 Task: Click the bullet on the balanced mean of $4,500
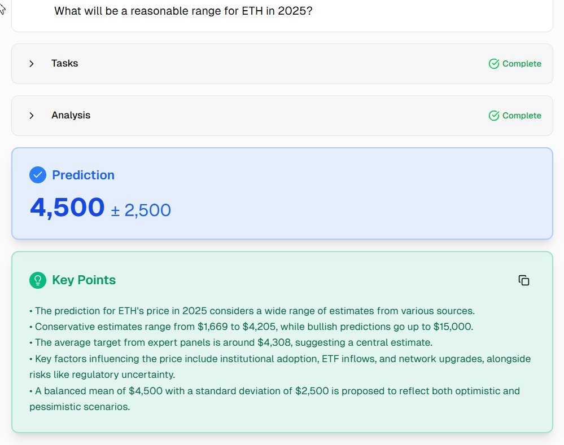tap(275, 399)
